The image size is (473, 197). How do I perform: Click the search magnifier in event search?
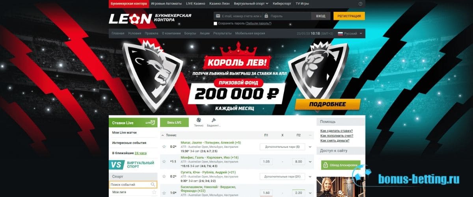point(153,184)
